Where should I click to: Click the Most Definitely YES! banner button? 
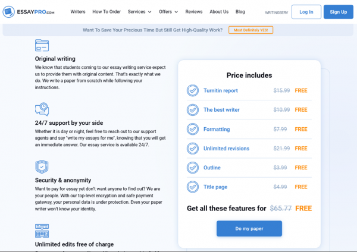click(x=250, y=30)
